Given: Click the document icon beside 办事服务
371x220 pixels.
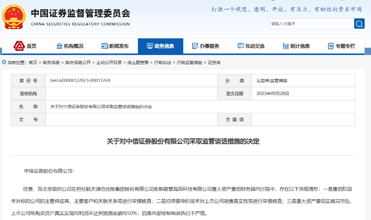Looking at the screenshot, I should pos(195,46).
